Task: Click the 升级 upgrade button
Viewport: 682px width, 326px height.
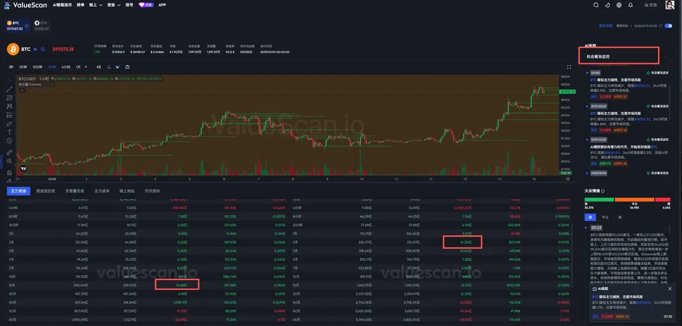Action: click(145, 5)
